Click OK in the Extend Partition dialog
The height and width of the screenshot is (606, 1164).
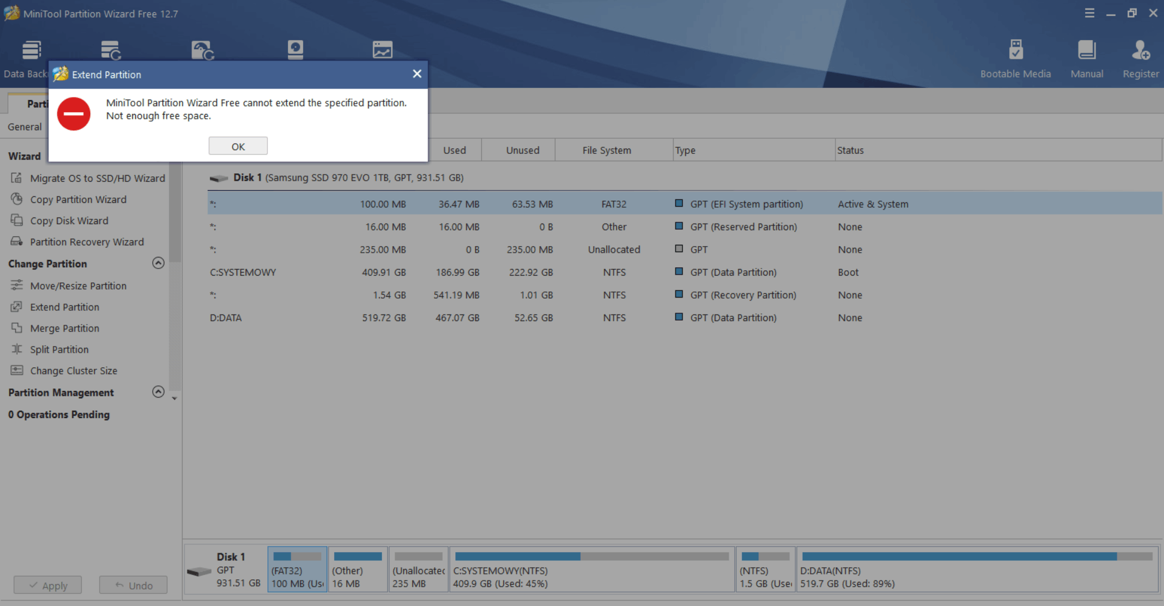tap(238, 146)
